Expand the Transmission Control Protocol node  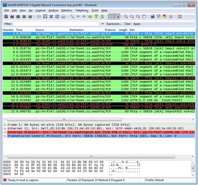click(x=5, y=136)
